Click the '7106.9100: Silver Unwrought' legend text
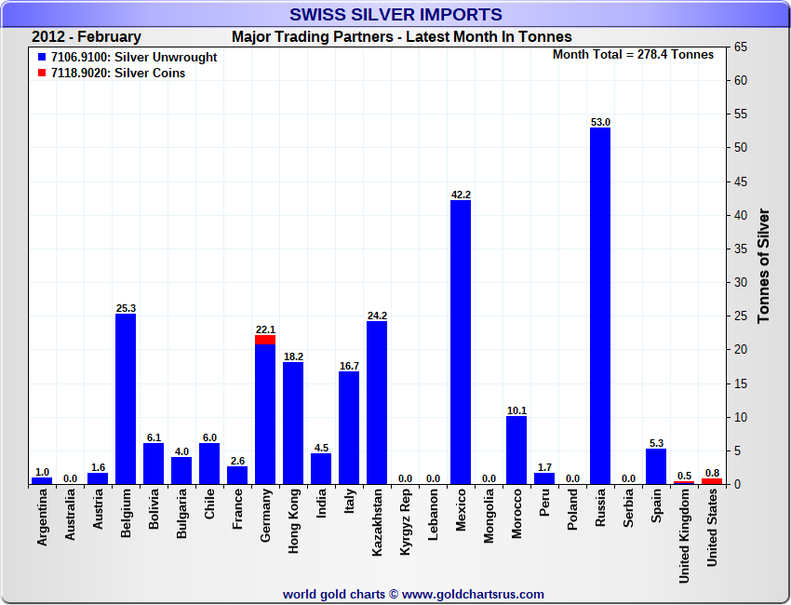Viewport: 791px width, 605px height. pyautogui.click(x=134, y=58)
